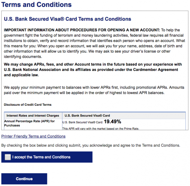
Task: Select the Interest Rates and Interest Charges header cell
Action: tap(33, 115)
